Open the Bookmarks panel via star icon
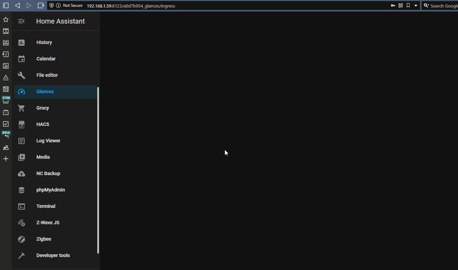Image resolution: width=458 pixels, height=270 pixels. tap(5, 19)
